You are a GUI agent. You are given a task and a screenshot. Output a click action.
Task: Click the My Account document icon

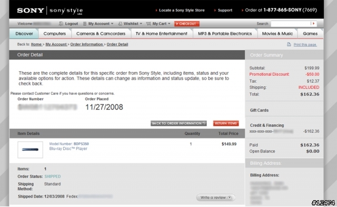(85, 24)
